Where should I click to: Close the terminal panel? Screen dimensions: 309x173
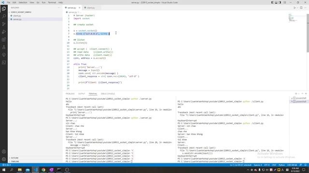tap(306, 94)
